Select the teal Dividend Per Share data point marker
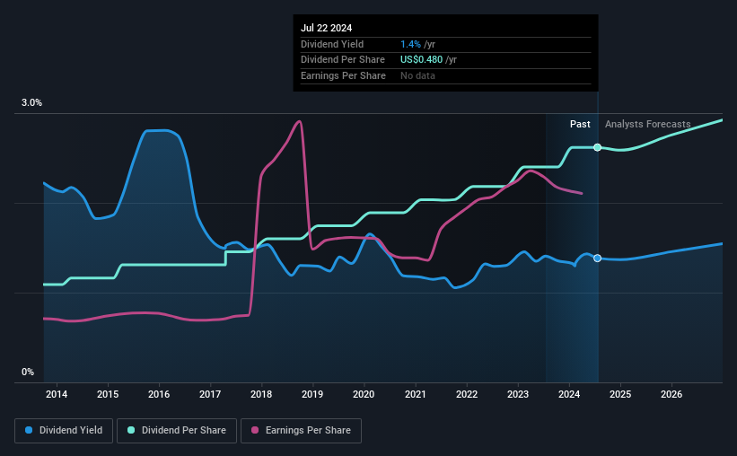Viewport: 737px width, 456px height. [597, 147]
